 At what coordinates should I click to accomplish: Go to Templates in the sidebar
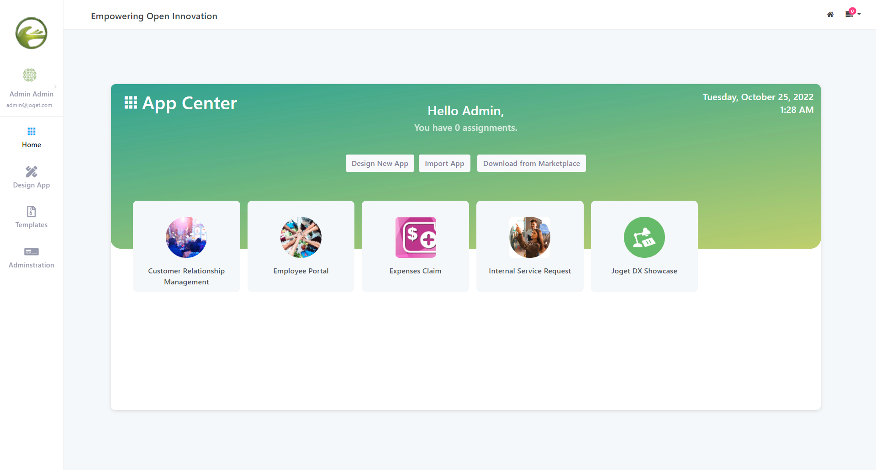tap(32, 217)
